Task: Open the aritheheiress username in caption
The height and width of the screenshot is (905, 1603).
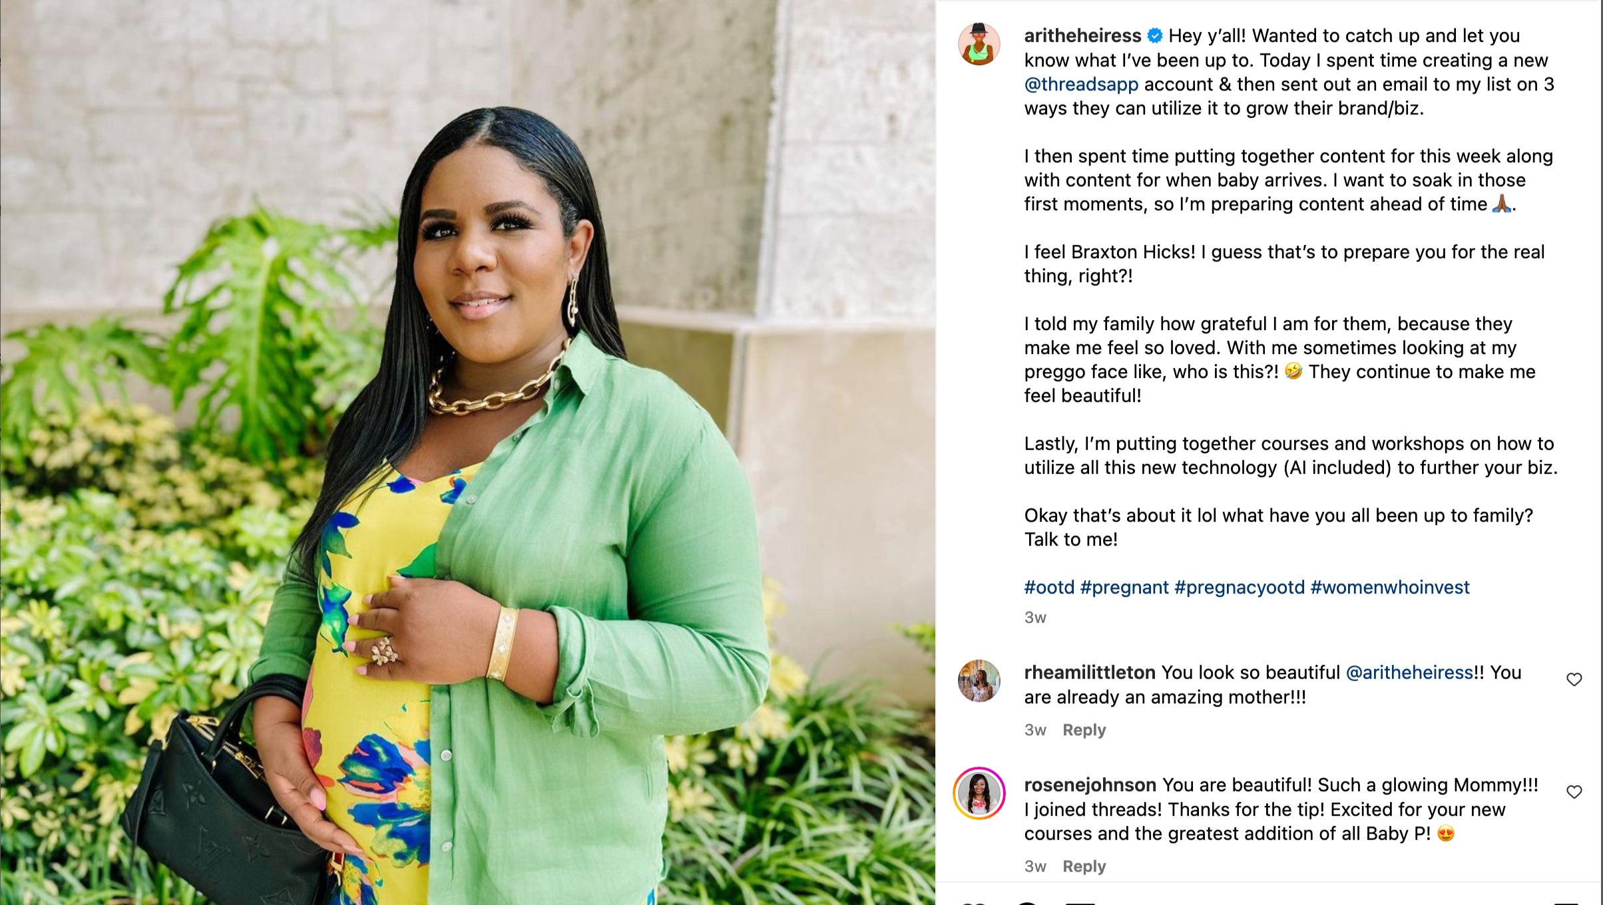Action: [x=1082, y=36]
